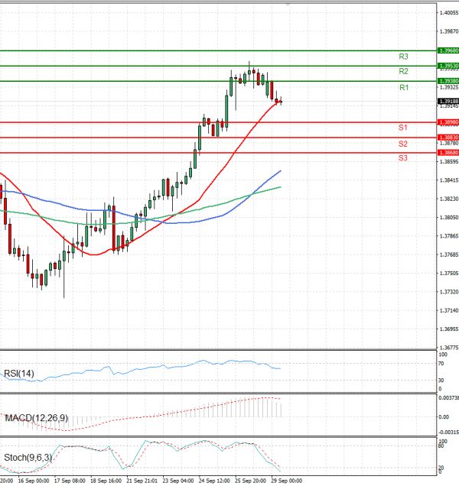The width and height of the screenshot is (459, 486).
Task: Click the S2 support label
Action: (x=403, y=144)
